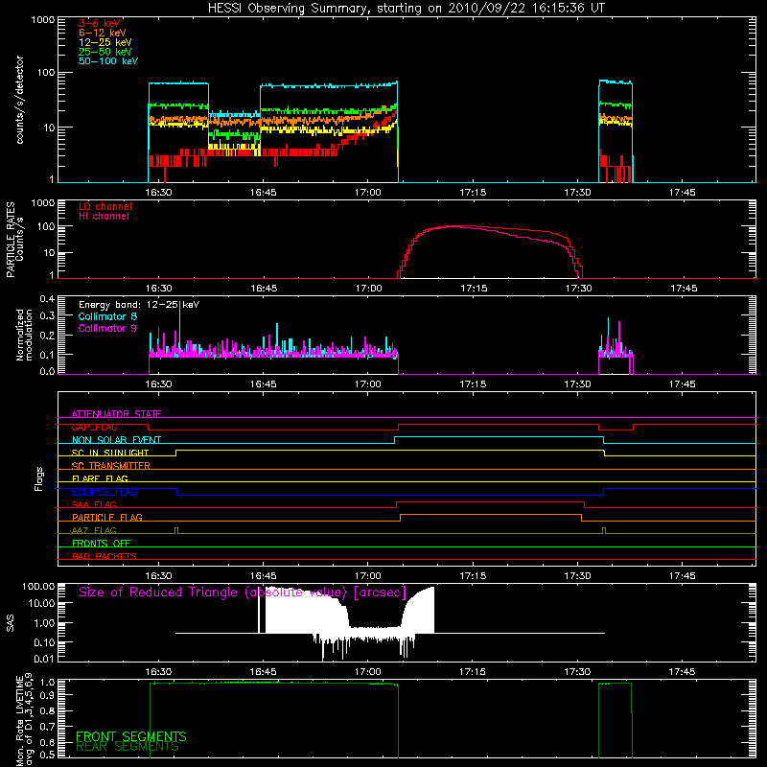This screenshot has height=767, width=767.
Task: Click the SC_TRANSMITTER flag label
Action: pos(111,466)
